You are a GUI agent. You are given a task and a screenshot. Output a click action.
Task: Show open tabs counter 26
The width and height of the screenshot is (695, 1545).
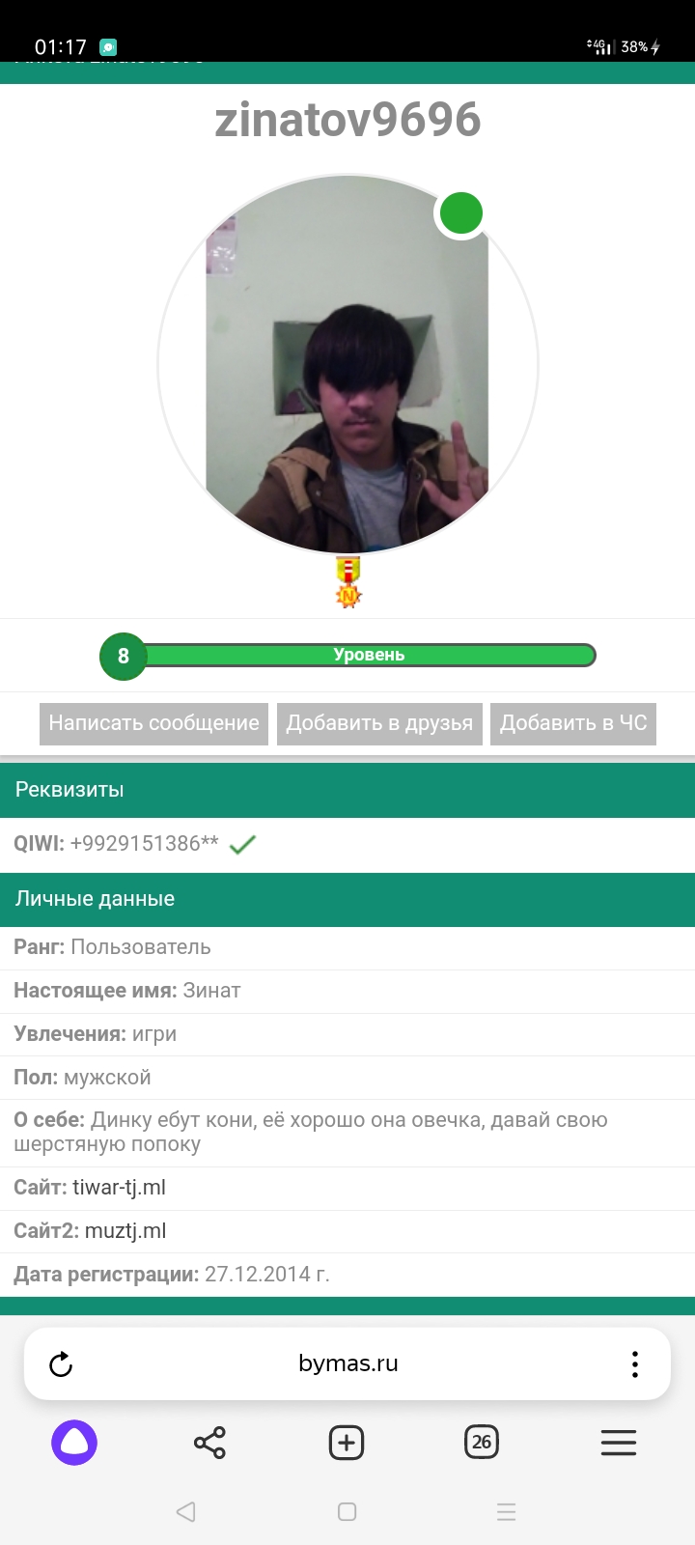coord(482,1443)
